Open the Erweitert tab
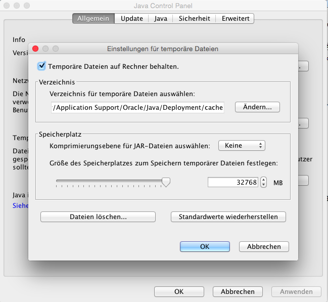The image size is (328, 302). (235, 19)
